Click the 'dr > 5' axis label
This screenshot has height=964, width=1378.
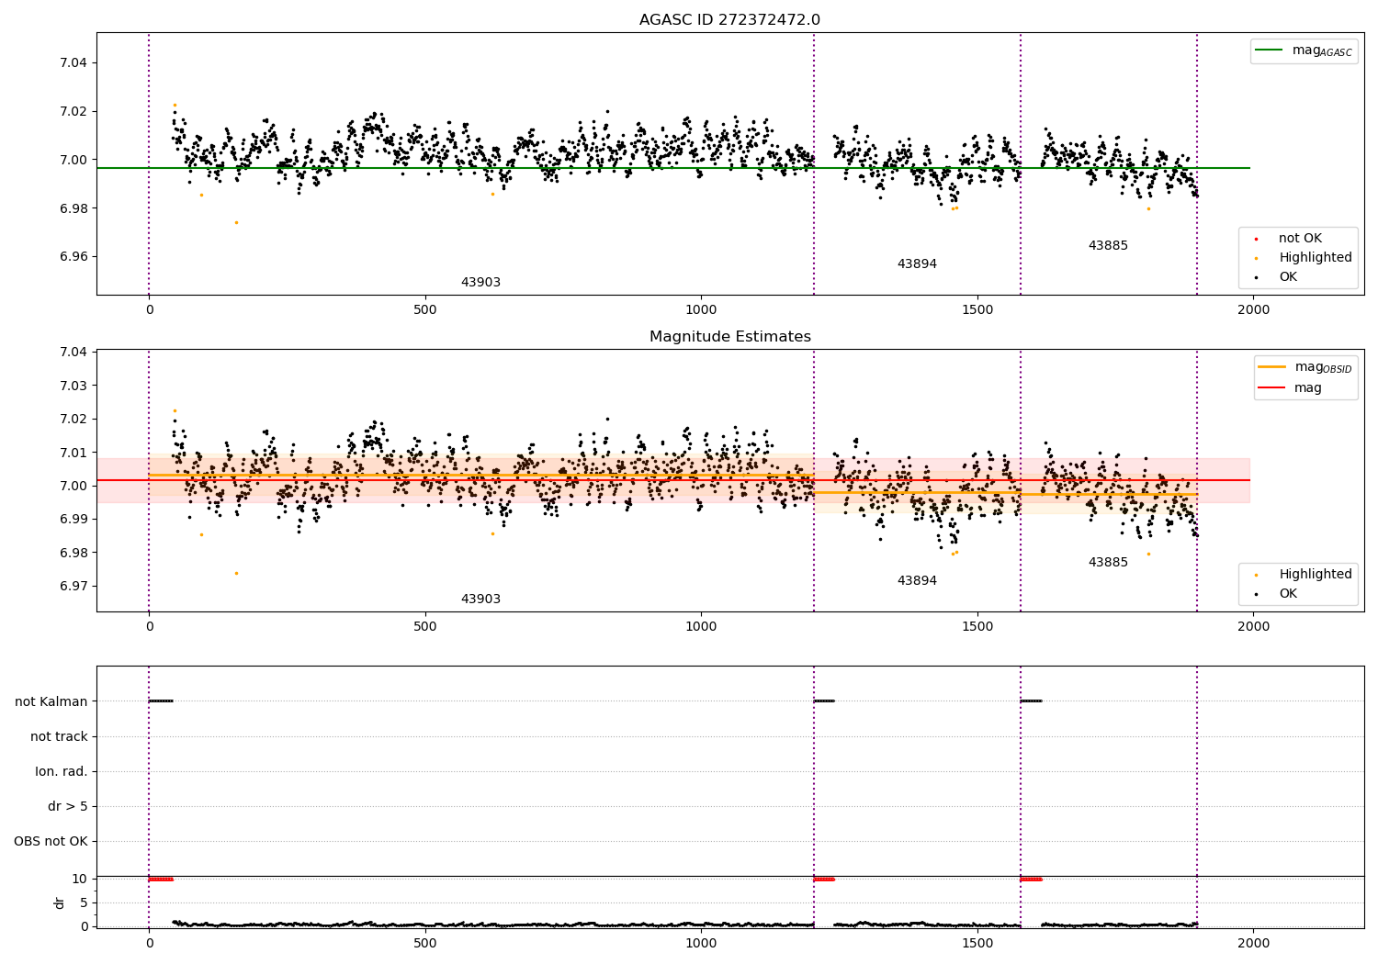[68, 806]
